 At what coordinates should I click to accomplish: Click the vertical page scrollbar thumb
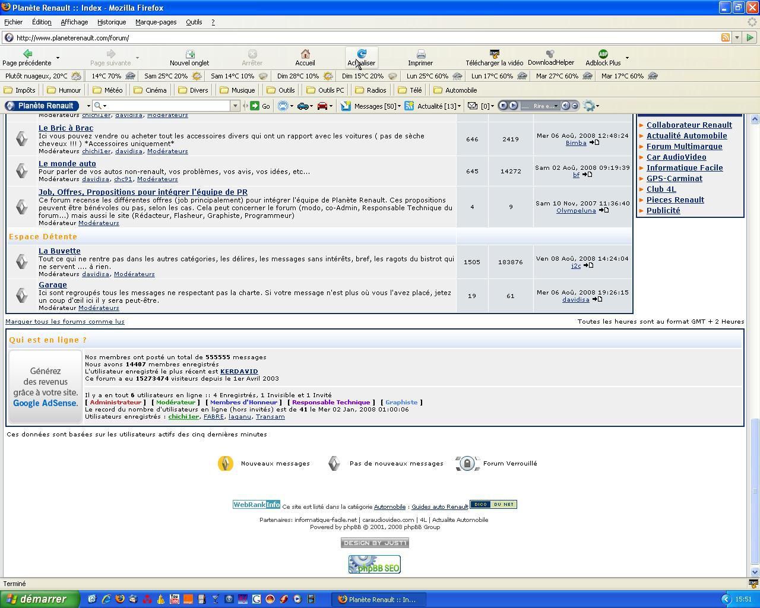pos(755,491)
